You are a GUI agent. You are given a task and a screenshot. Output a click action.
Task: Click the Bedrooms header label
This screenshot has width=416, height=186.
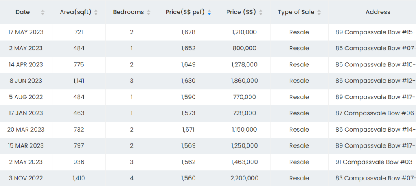coord(128,12)
